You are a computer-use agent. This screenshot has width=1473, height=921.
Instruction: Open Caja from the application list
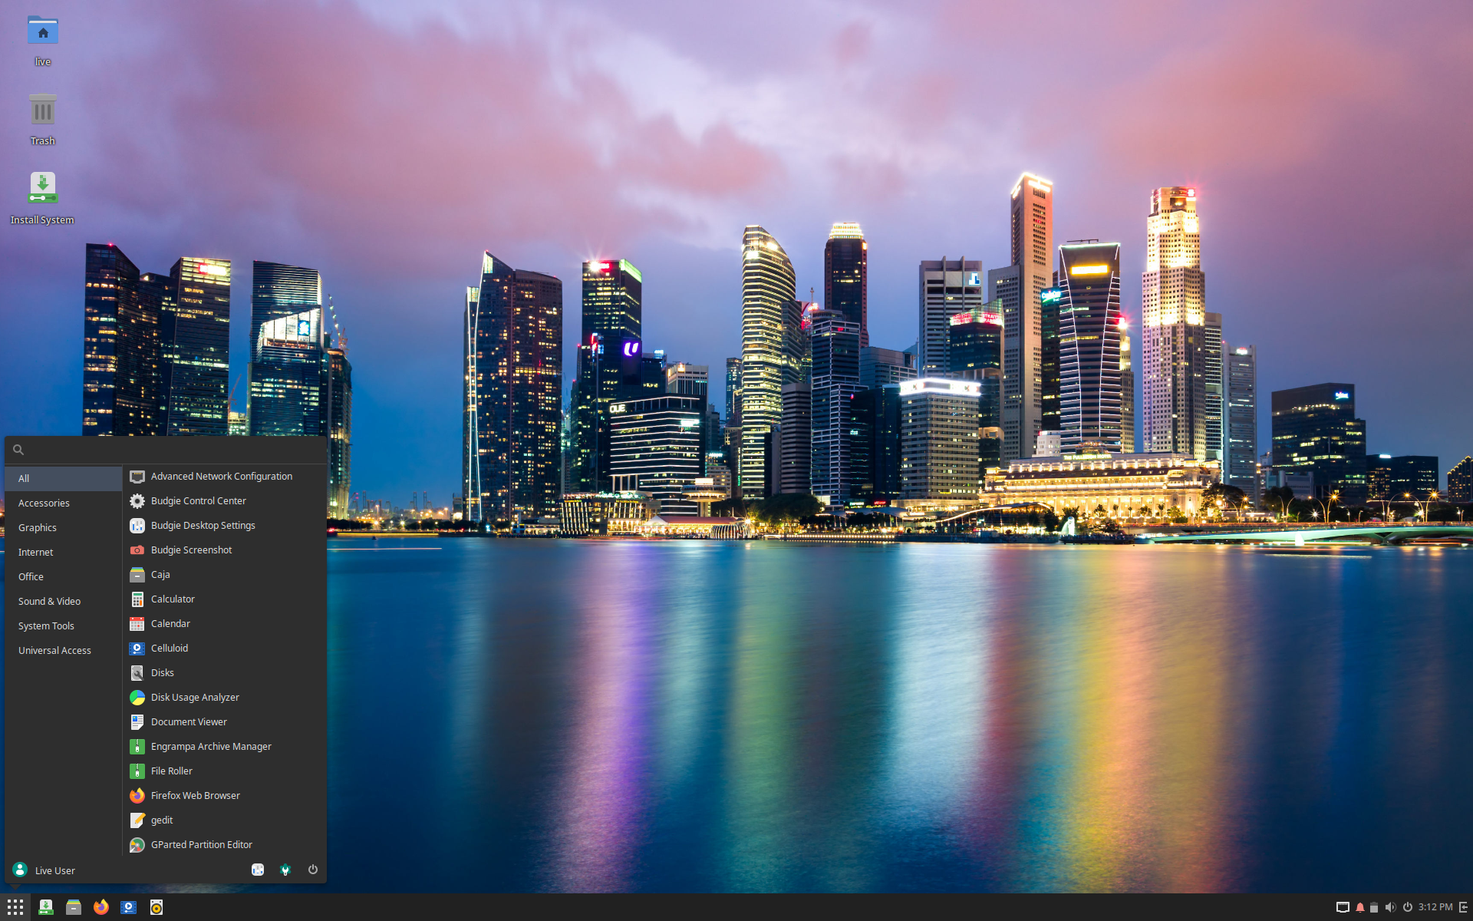tap(224, 575)
